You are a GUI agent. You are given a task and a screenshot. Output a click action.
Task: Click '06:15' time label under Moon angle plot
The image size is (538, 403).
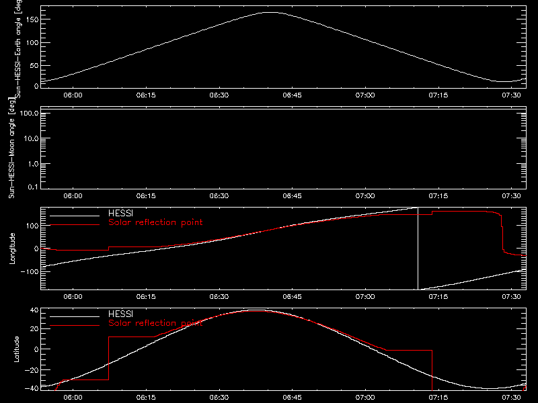(146, 196)
